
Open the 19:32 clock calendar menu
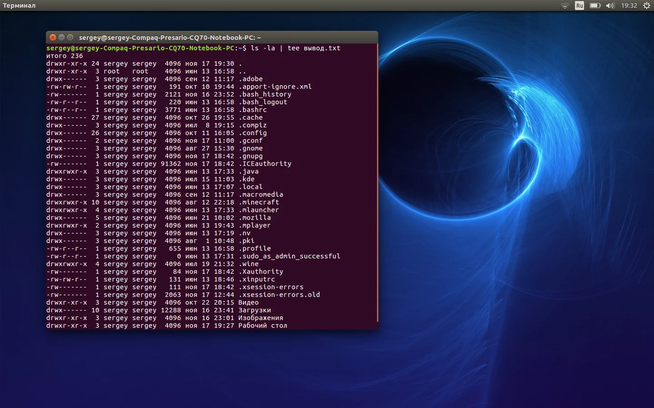coord(629,5)
